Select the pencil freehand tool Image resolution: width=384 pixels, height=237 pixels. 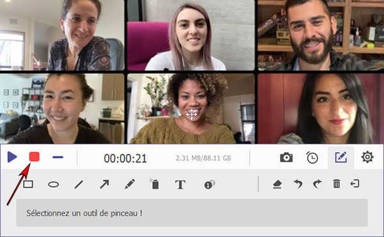(130, 184)
